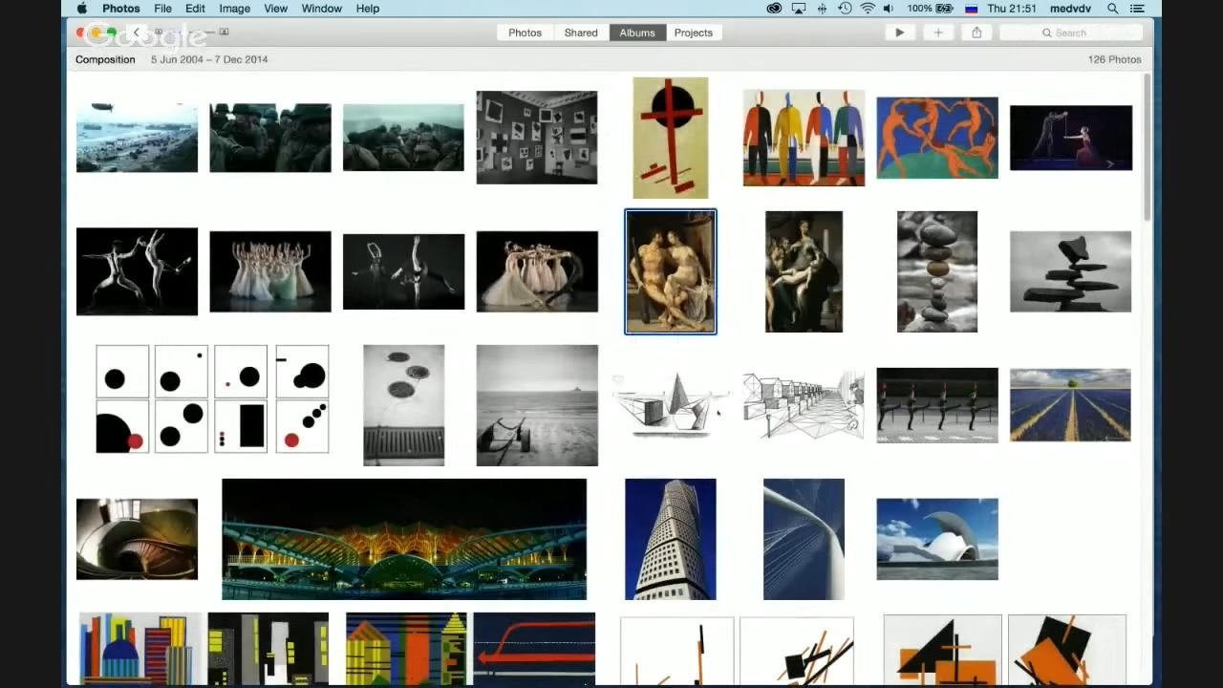Open the Photos application menu

(121, 9)
